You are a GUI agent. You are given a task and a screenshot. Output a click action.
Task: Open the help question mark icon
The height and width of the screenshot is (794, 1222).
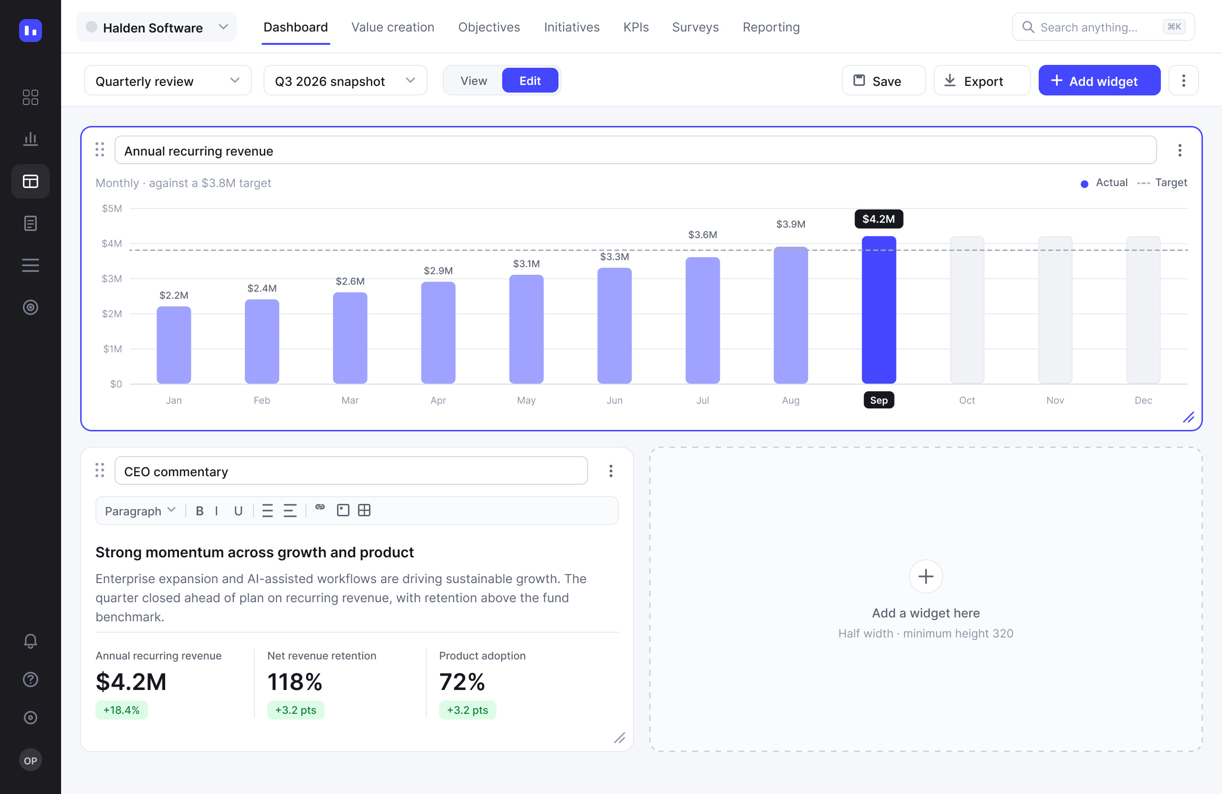pos(30,679)
